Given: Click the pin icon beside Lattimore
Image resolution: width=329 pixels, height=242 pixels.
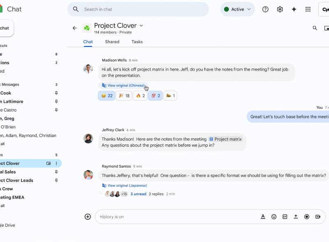Looking at the screenshot, I should click(56, 102).
